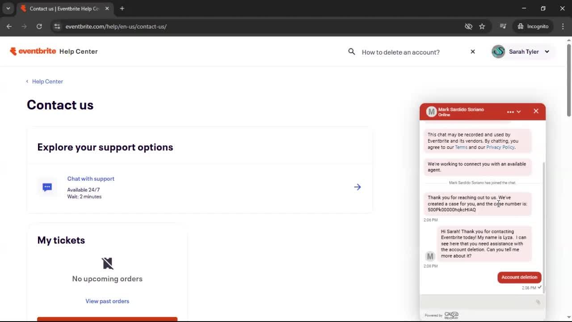Click the browser back button
The width and height of the screenshot is (572, 322).
9,26
